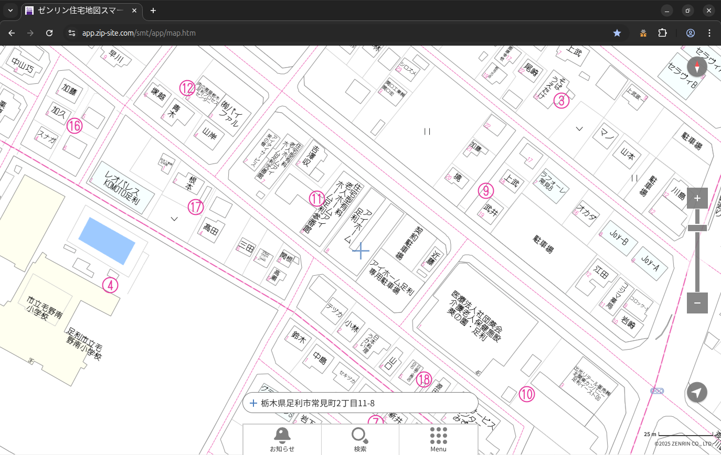
Task: Click the circled block number 11 marker
Action: click(x=317, y=198)
